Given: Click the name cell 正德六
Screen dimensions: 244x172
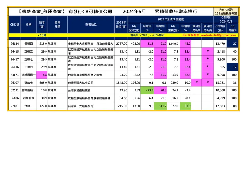Looking at the screenshot, I should tap(28, 67).
